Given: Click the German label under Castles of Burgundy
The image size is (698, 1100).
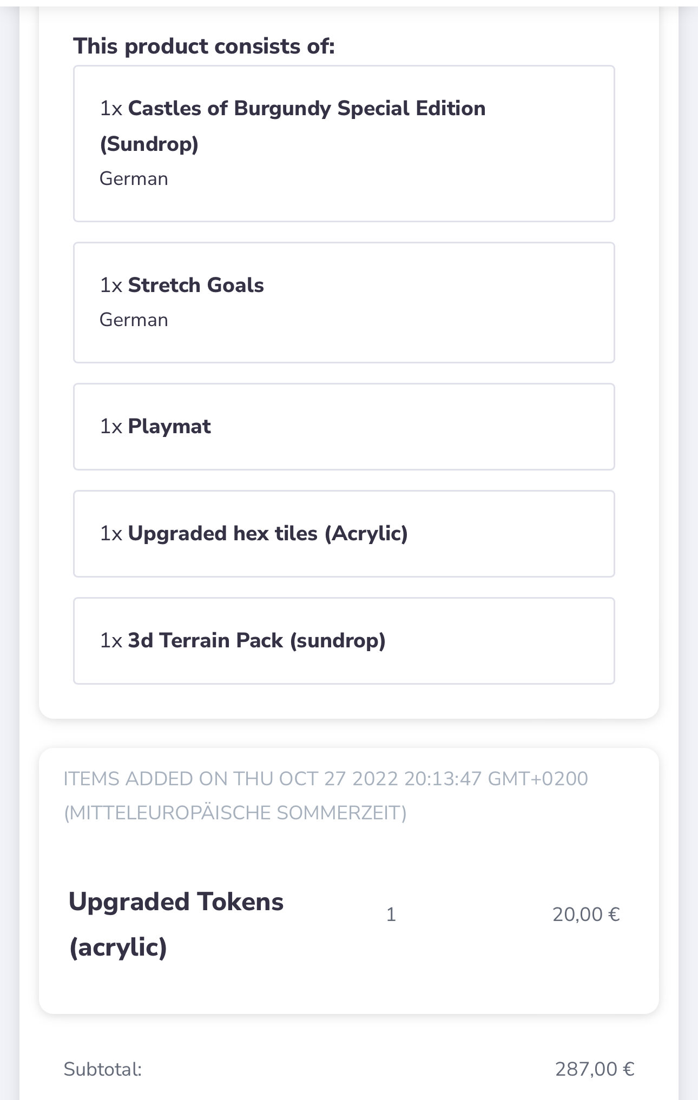Looking at the screenshot, I should point(134,179).
